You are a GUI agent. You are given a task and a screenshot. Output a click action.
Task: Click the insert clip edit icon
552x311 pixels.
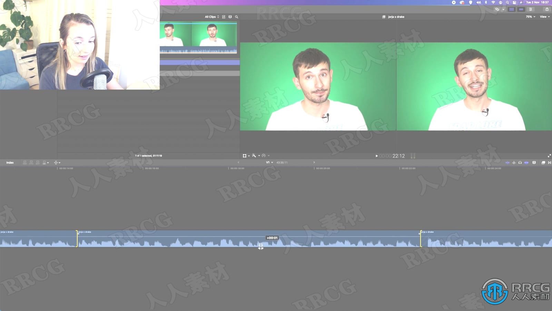click(x=31, y=162)
